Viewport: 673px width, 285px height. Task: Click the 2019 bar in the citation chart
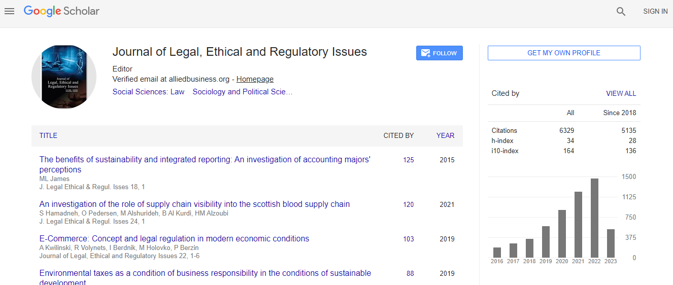click(x=546, y=242)
